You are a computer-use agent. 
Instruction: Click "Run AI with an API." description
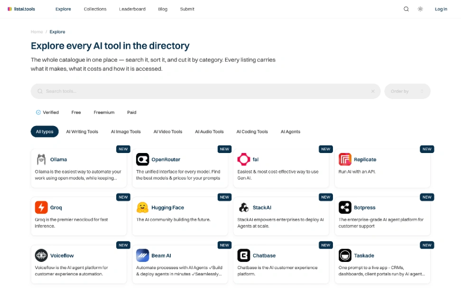[x=357, y=172]
